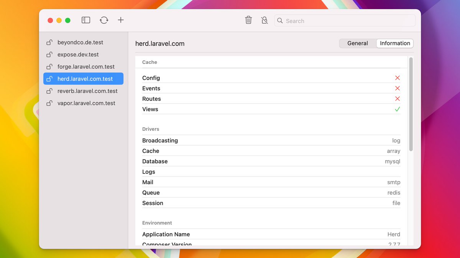The width and height of the screenshot is (460, 258).
Task: Click the Application Name value Herd
Action: tap(394, 234)
